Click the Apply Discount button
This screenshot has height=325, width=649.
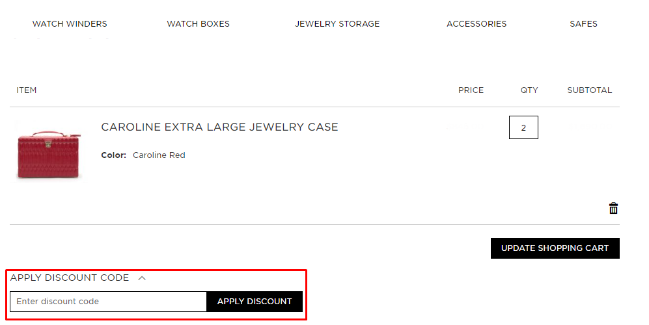tap(255, 302)
